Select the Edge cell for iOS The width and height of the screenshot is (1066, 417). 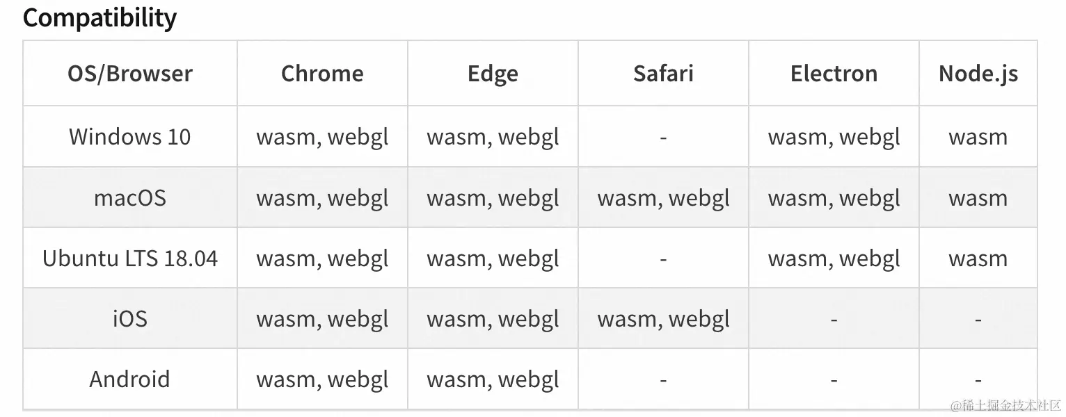[x=493, y=319]
